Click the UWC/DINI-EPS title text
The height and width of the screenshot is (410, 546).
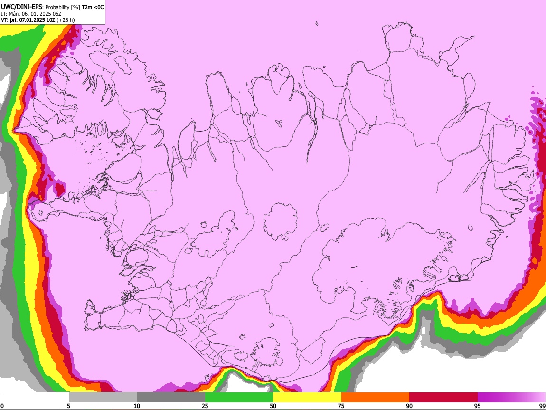[21, 7]
